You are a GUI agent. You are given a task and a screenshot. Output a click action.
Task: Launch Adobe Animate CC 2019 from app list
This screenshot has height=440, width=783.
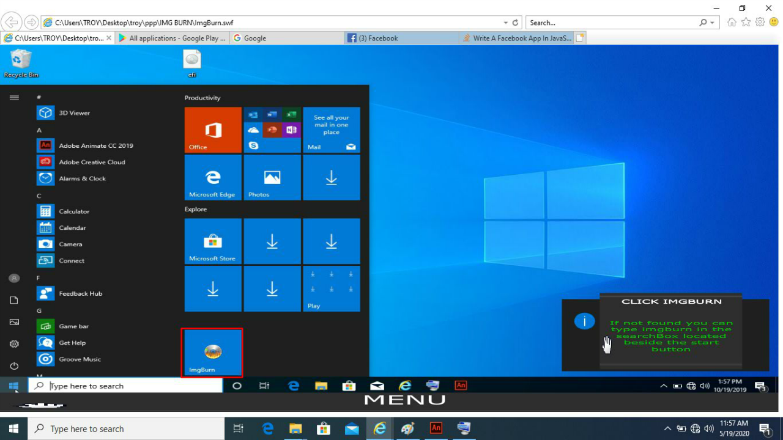(x=86, y=145)
